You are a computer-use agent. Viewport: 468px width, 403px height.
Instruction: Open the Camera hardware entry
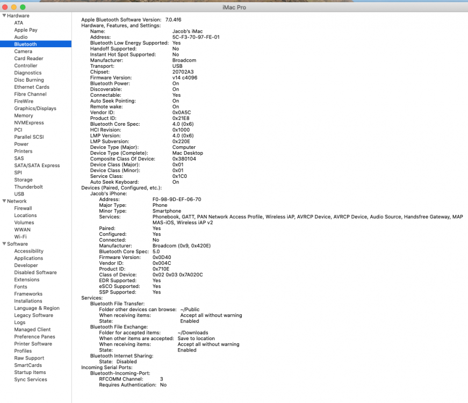23,52
